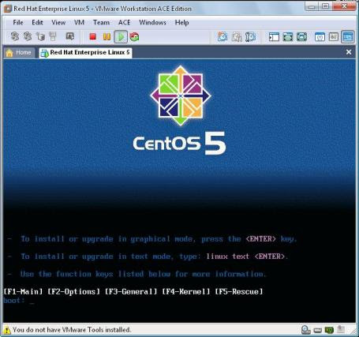This screenshot has height=337, width=359.
Task: Click the grayed-out device icon in status bar
Action: point(341,329)
